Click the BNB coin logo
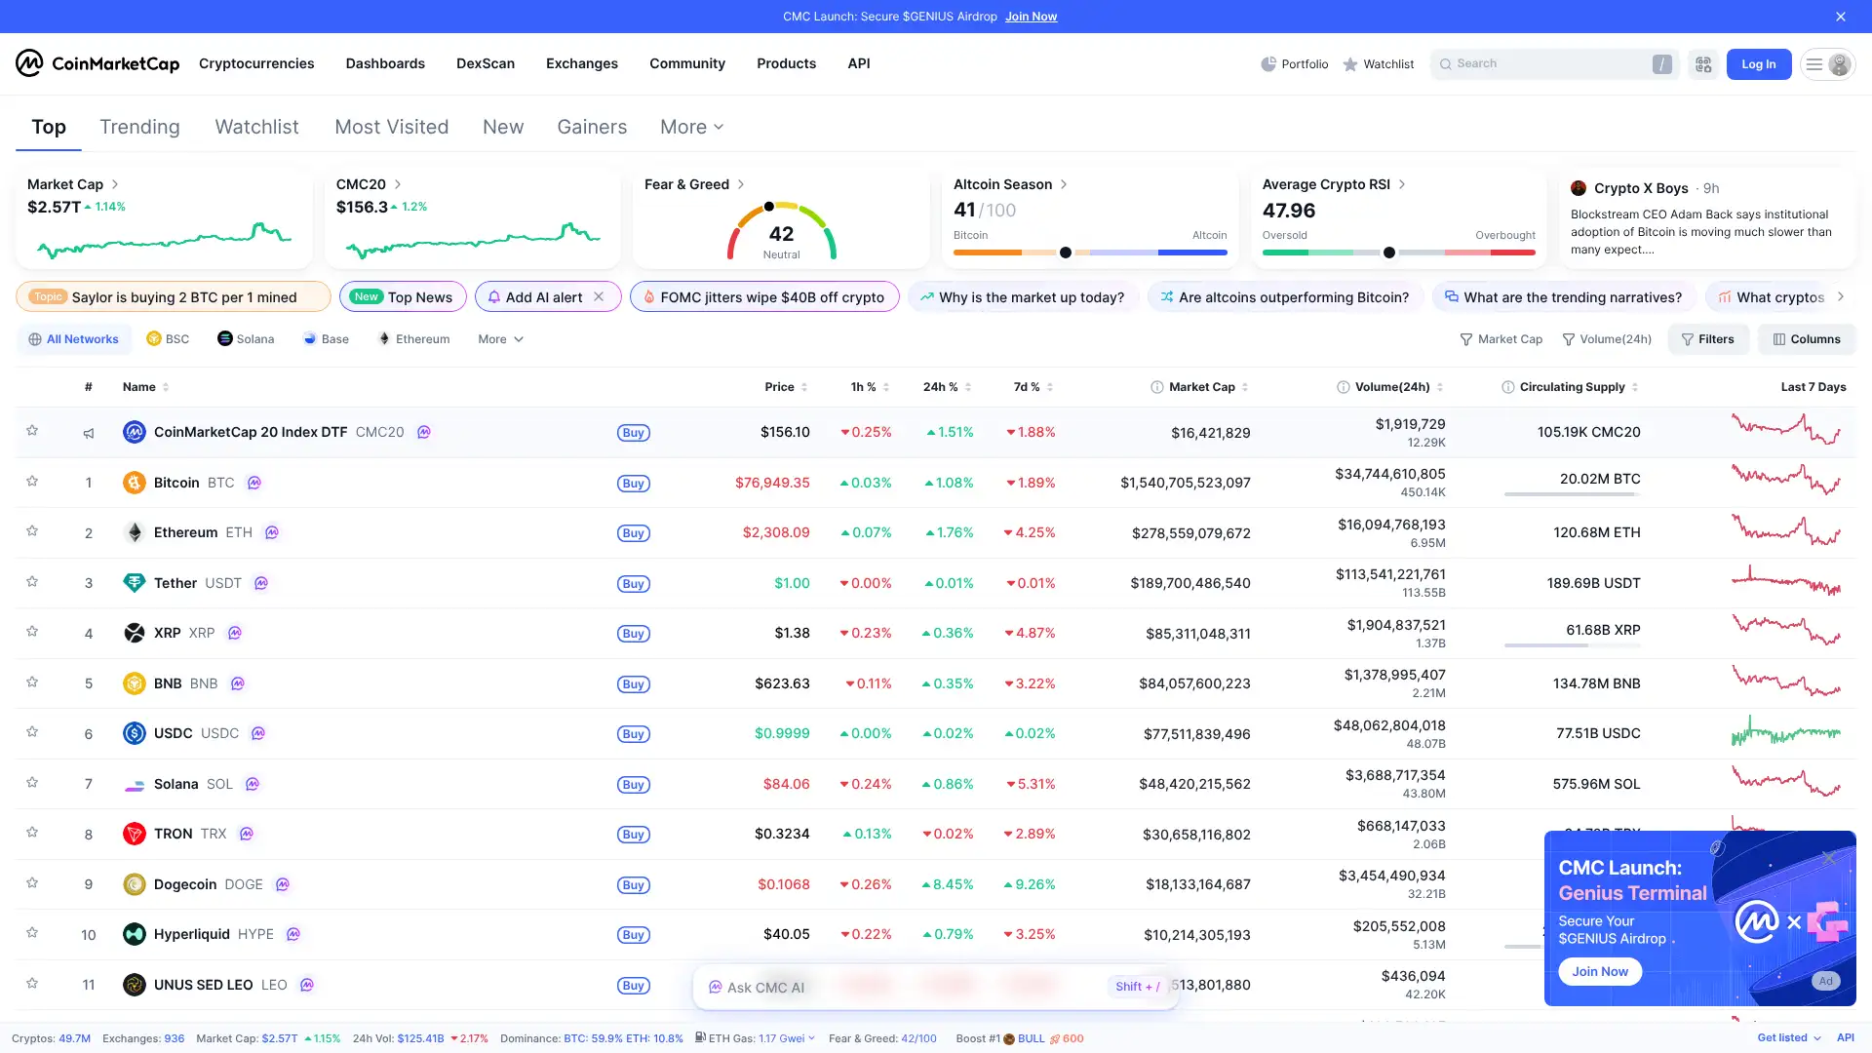Image resolution: width=1872 pixels, height=1053 pixels. tap(135, 683)
